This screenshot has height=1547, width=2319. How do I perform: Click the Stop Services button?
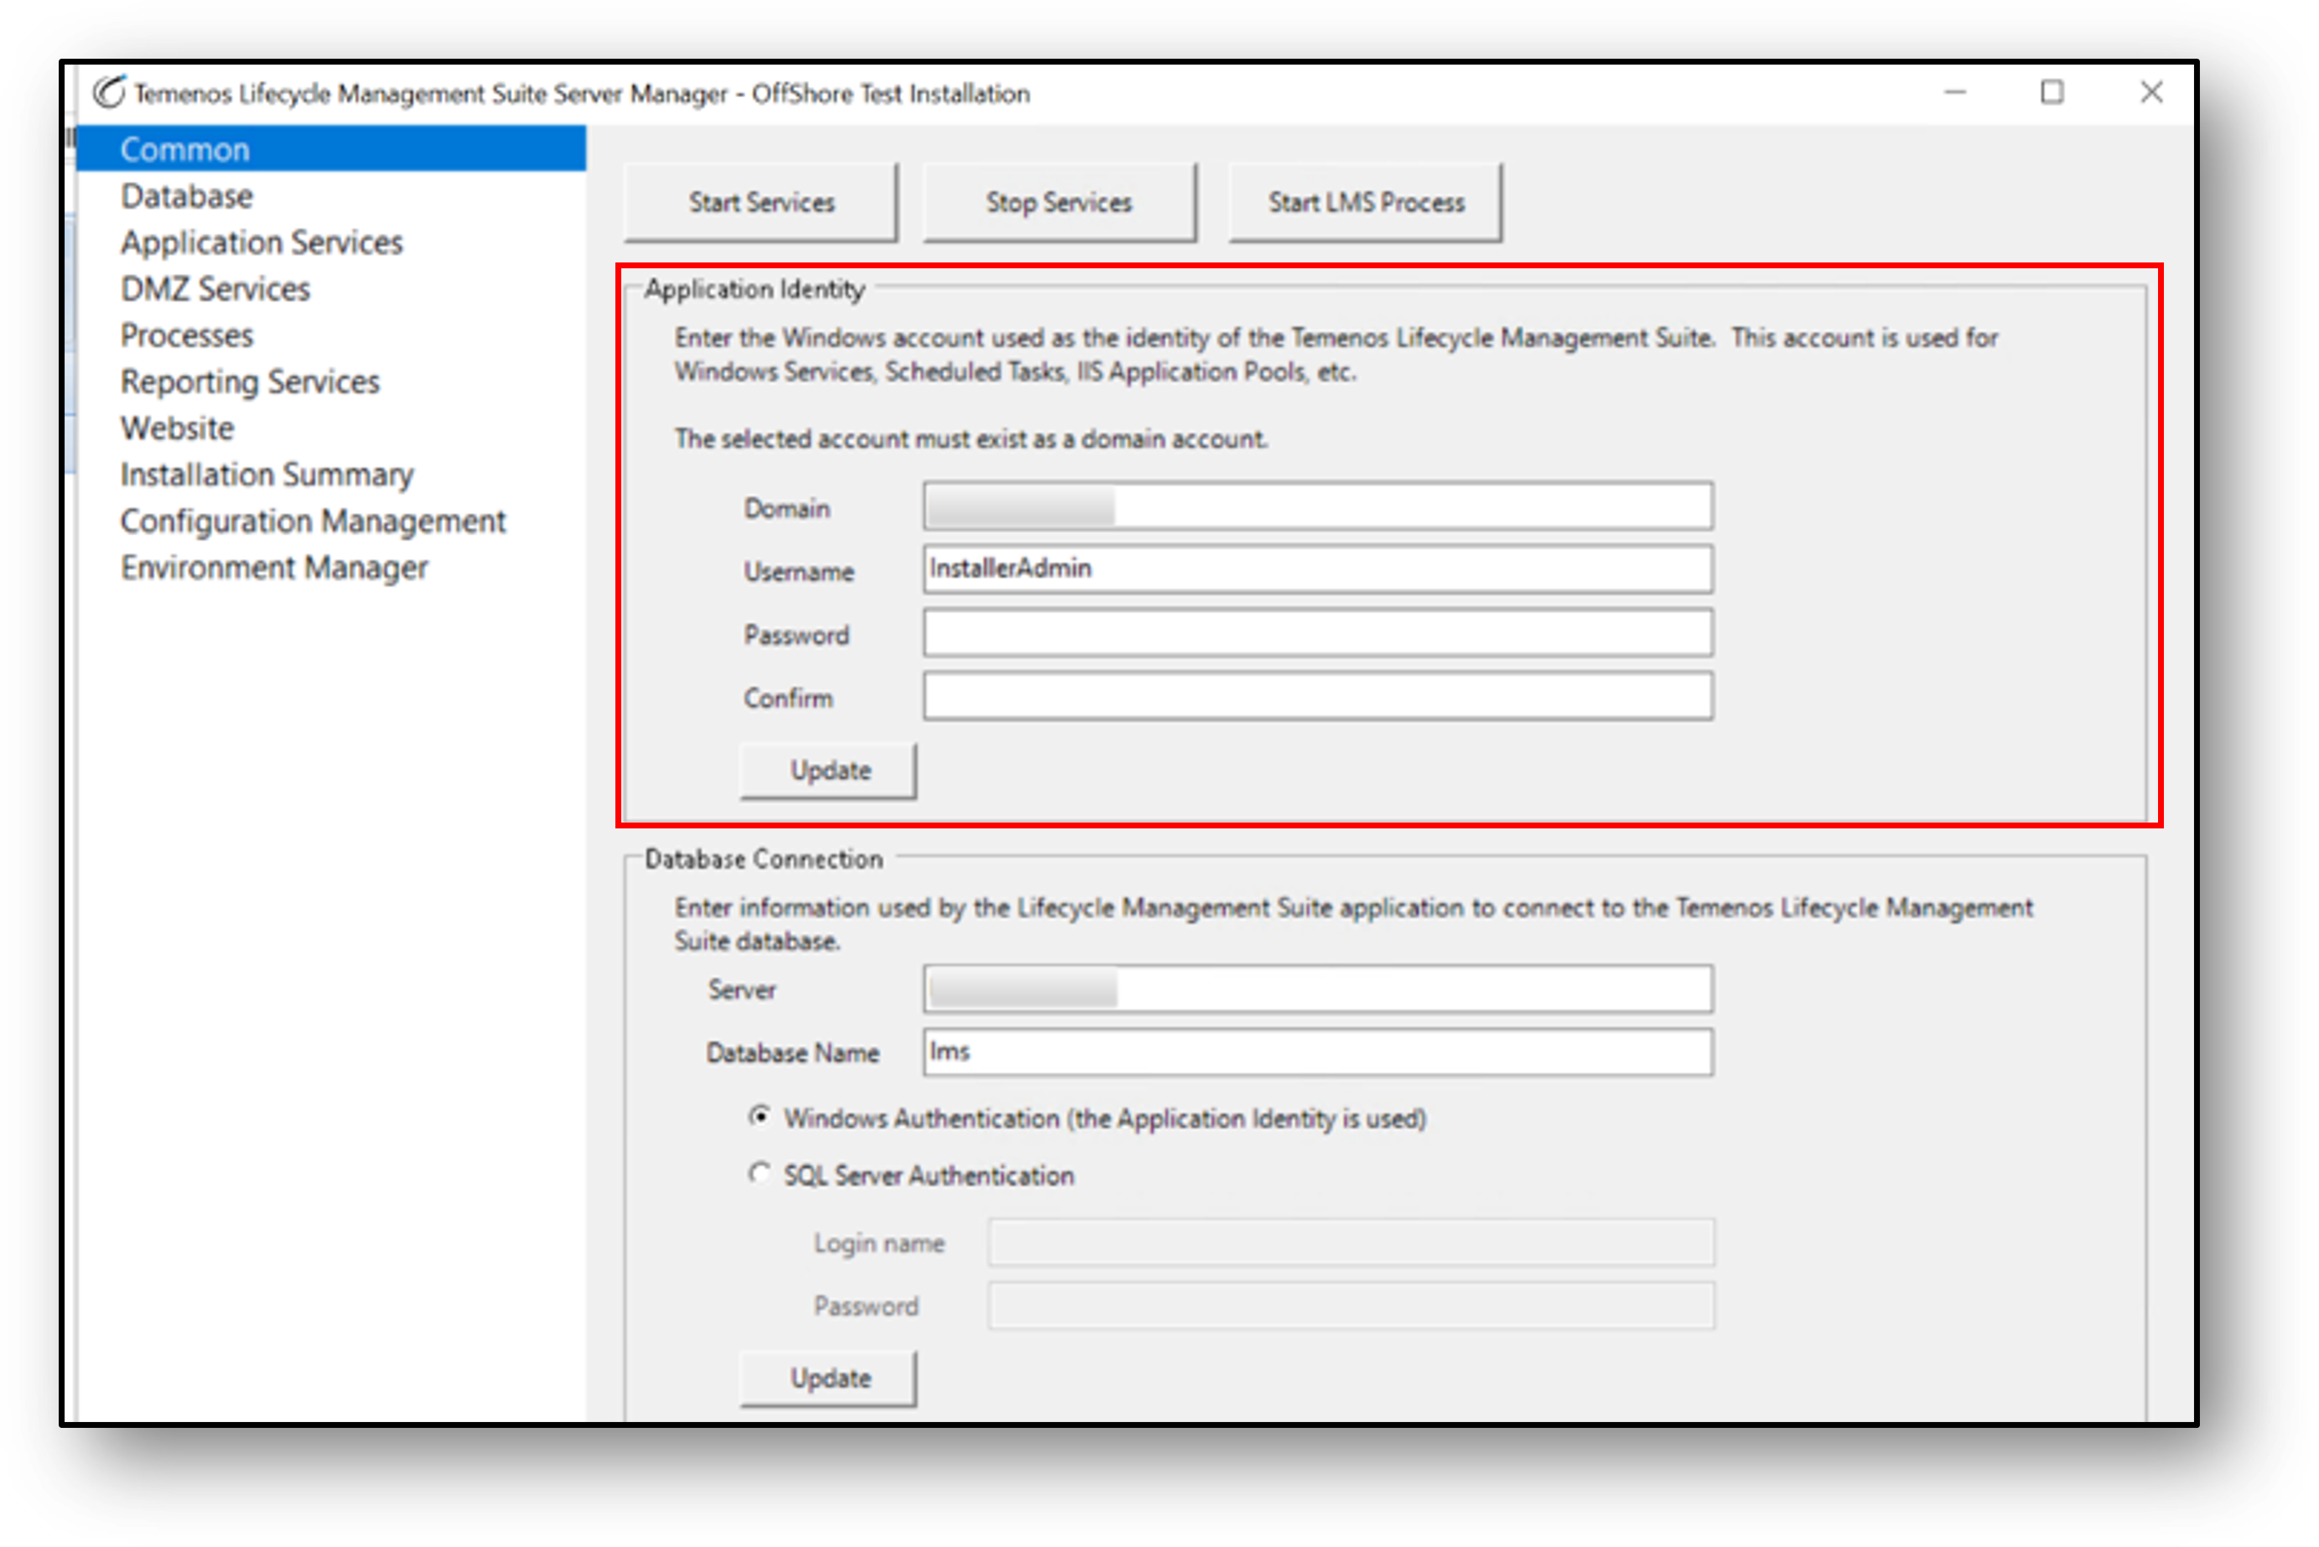click(1060, 202)
